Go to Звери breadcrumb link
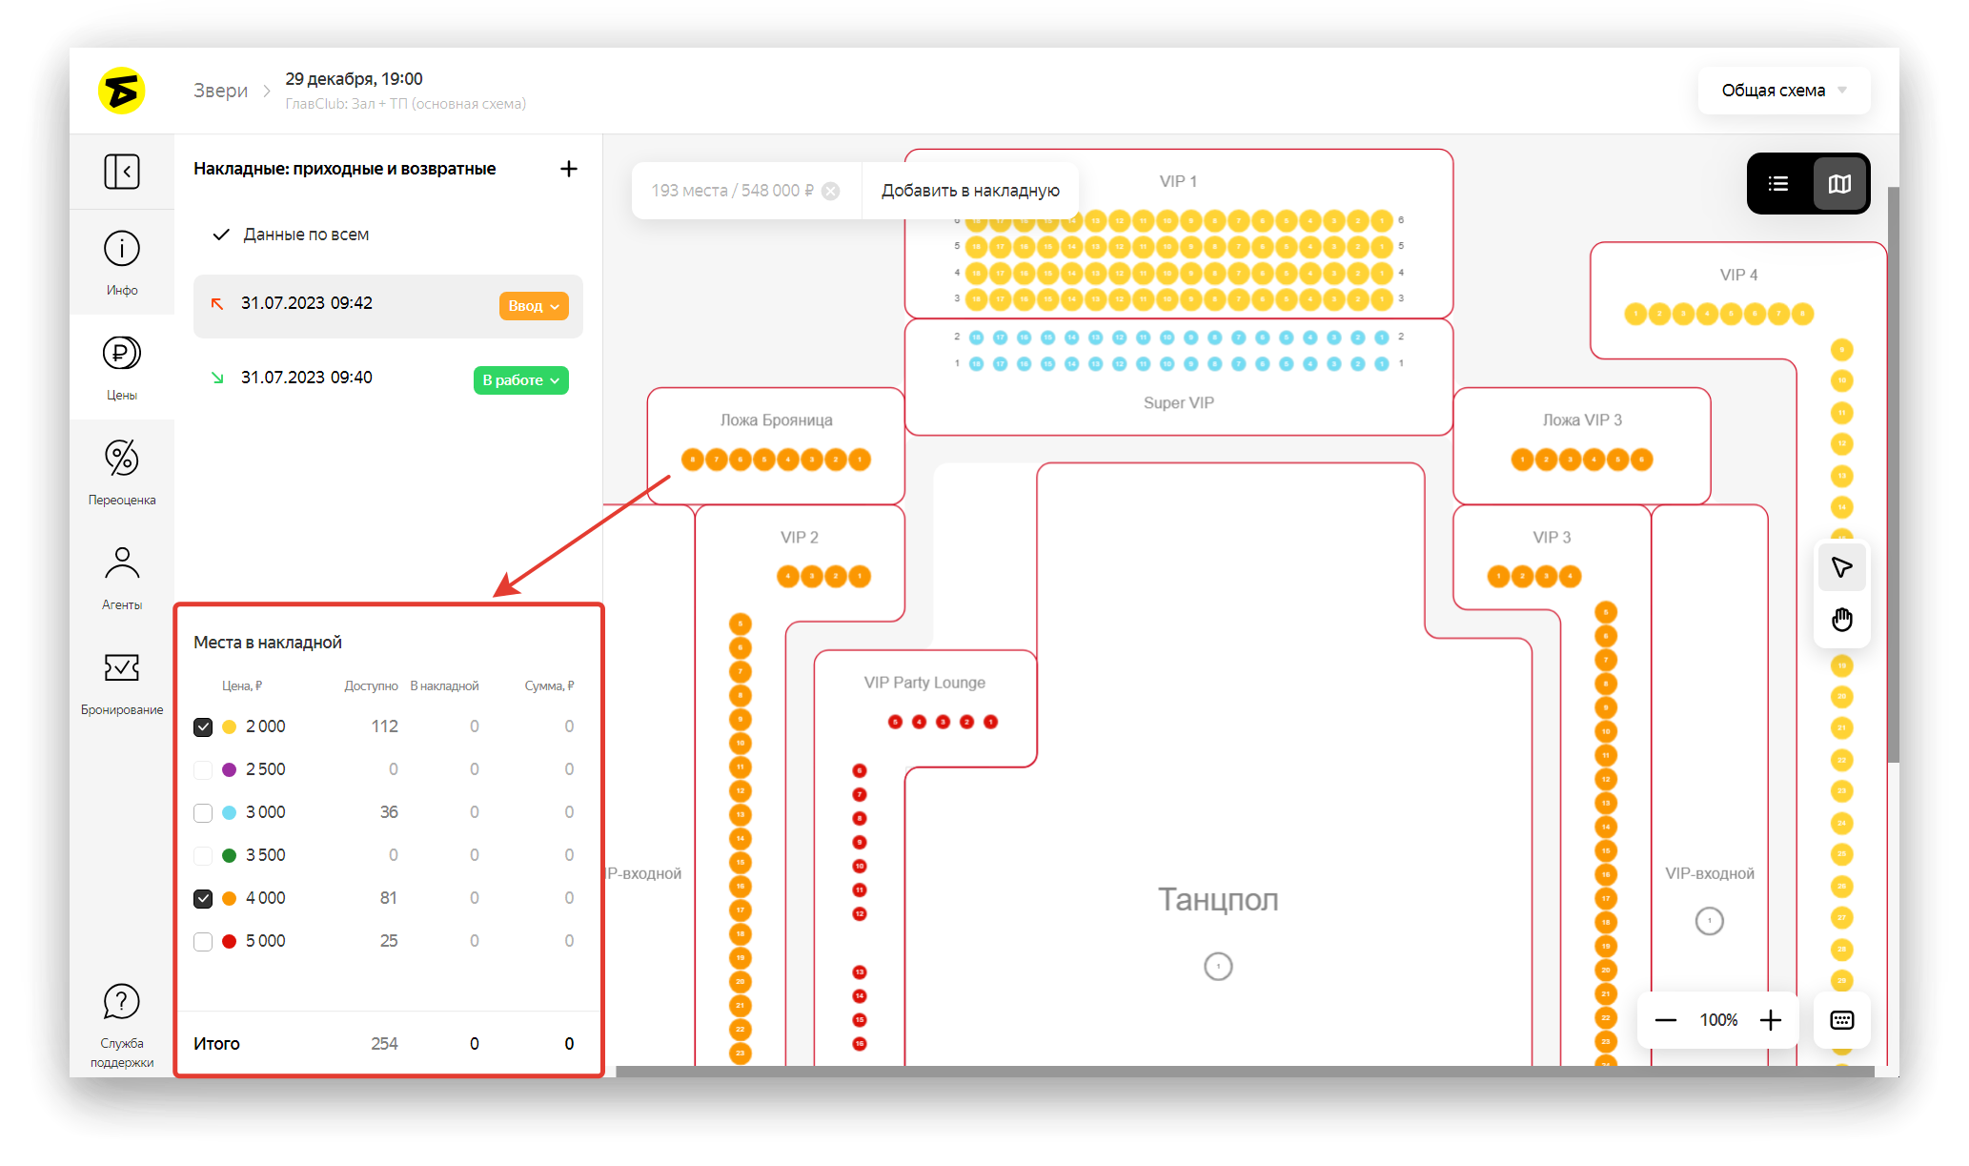 [x=220, y=91]
